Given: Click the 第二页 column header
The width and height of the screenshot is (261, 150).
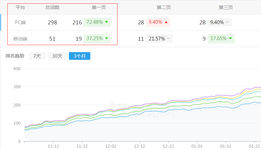Looking at the screenshot, I should pos(164,7).
